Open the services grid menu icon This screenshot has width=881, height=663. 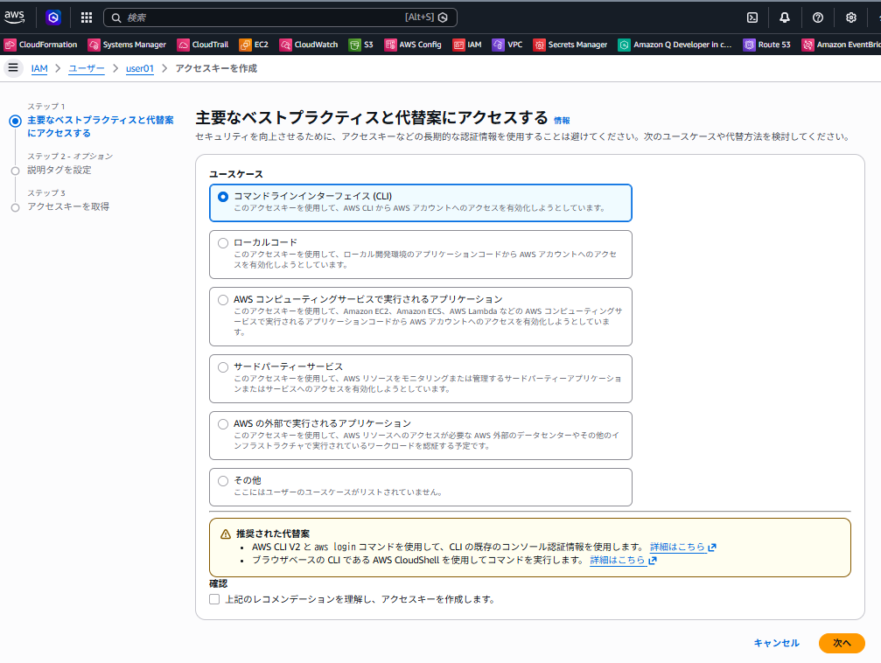coord(87,17)
